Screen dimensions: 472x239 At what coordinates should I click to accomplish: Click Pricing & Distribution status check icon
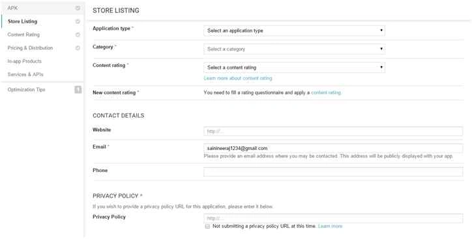tap(78, 47)
